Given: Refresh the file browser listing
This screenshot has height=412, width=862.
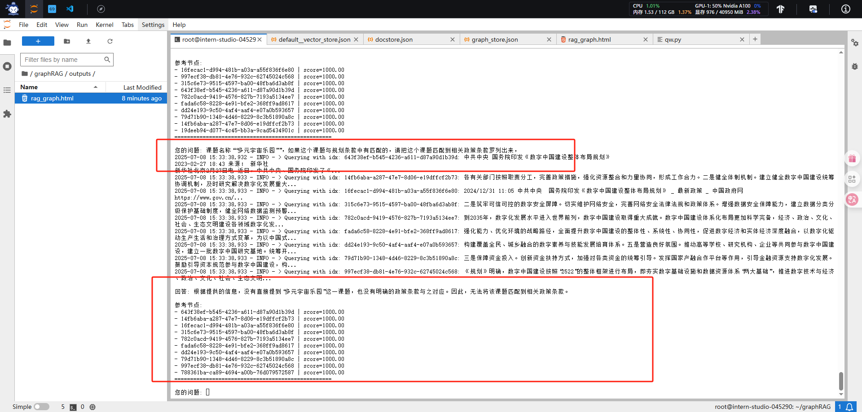Looking at the screenshot, I should coord(110,41).
